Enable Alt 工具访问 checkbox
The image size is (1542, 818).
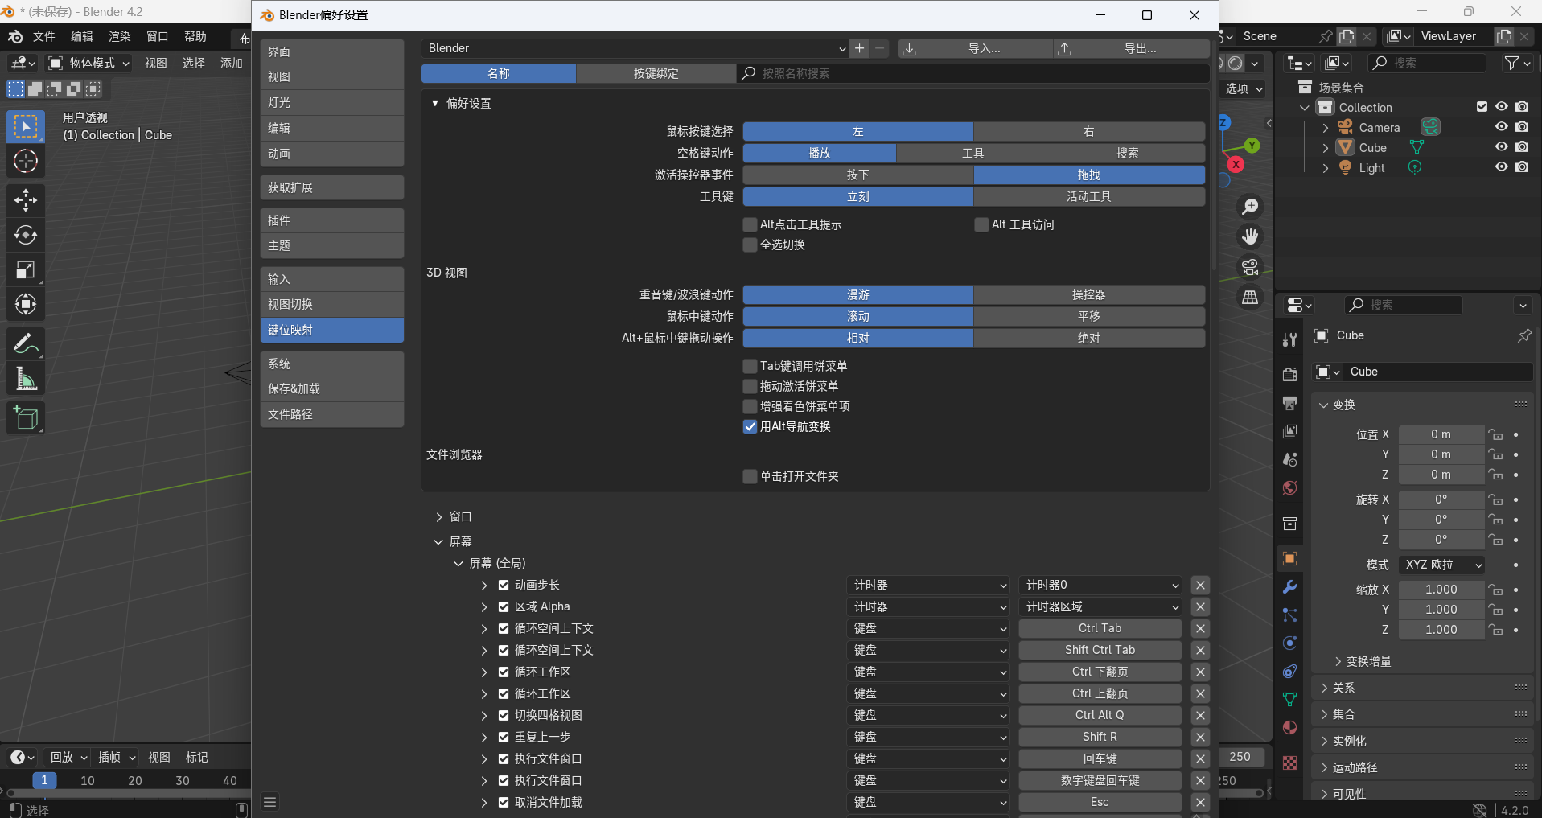pyautogui.click(x=981, y=224)
